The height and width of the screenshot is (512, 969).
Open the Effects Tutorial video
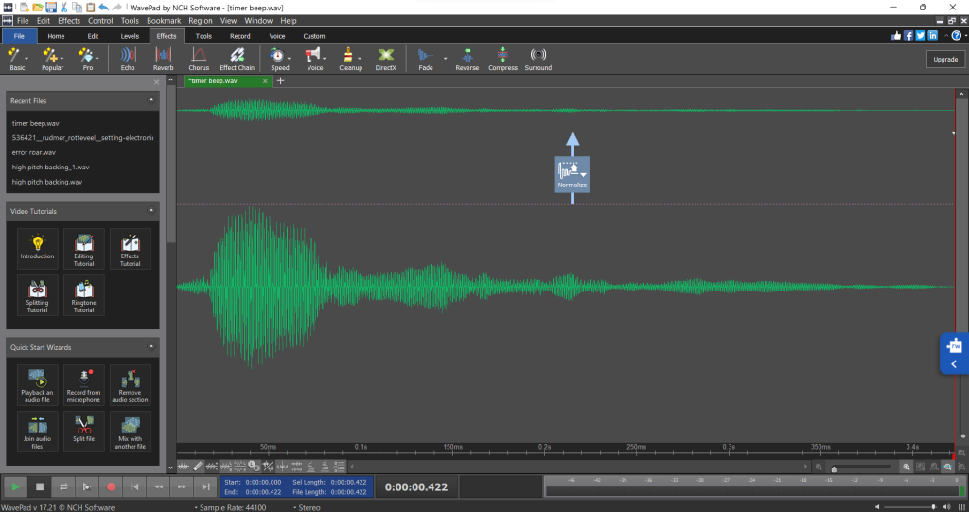[130, 248]
